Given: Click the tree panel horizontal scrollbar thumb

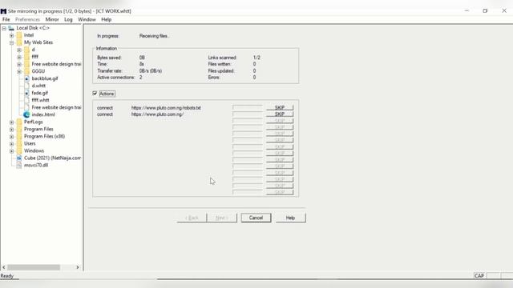Looking at the screenshot, I should pos(34,267).
